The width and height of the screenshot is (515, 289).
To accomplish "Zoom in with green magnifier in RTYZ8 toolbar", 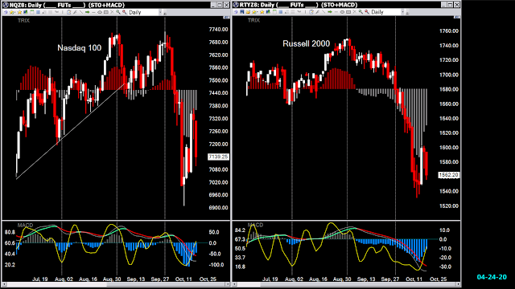I will (x=360, y=12).
